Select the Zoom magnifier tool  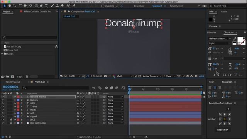(15, 6)
